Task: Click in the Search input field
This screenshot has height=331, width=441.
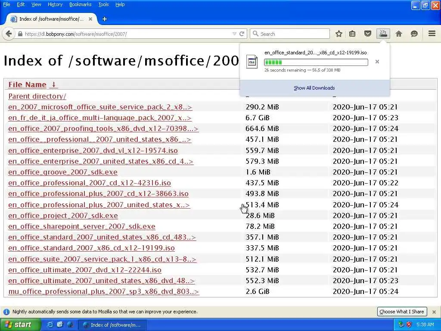Action: [290, 34]
